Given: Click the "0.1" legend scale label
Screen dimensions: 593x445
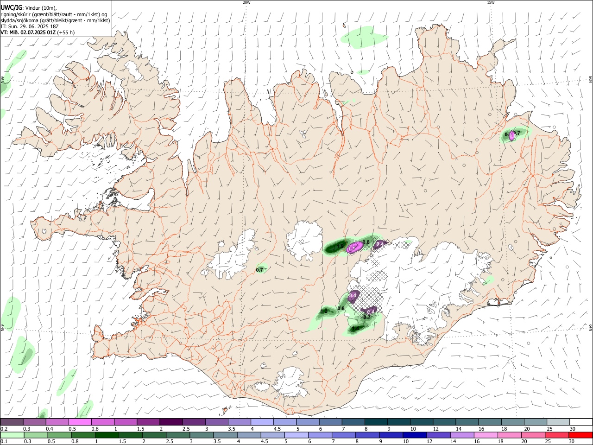Looking at the screenshot, I should click(x=4, y=442).
